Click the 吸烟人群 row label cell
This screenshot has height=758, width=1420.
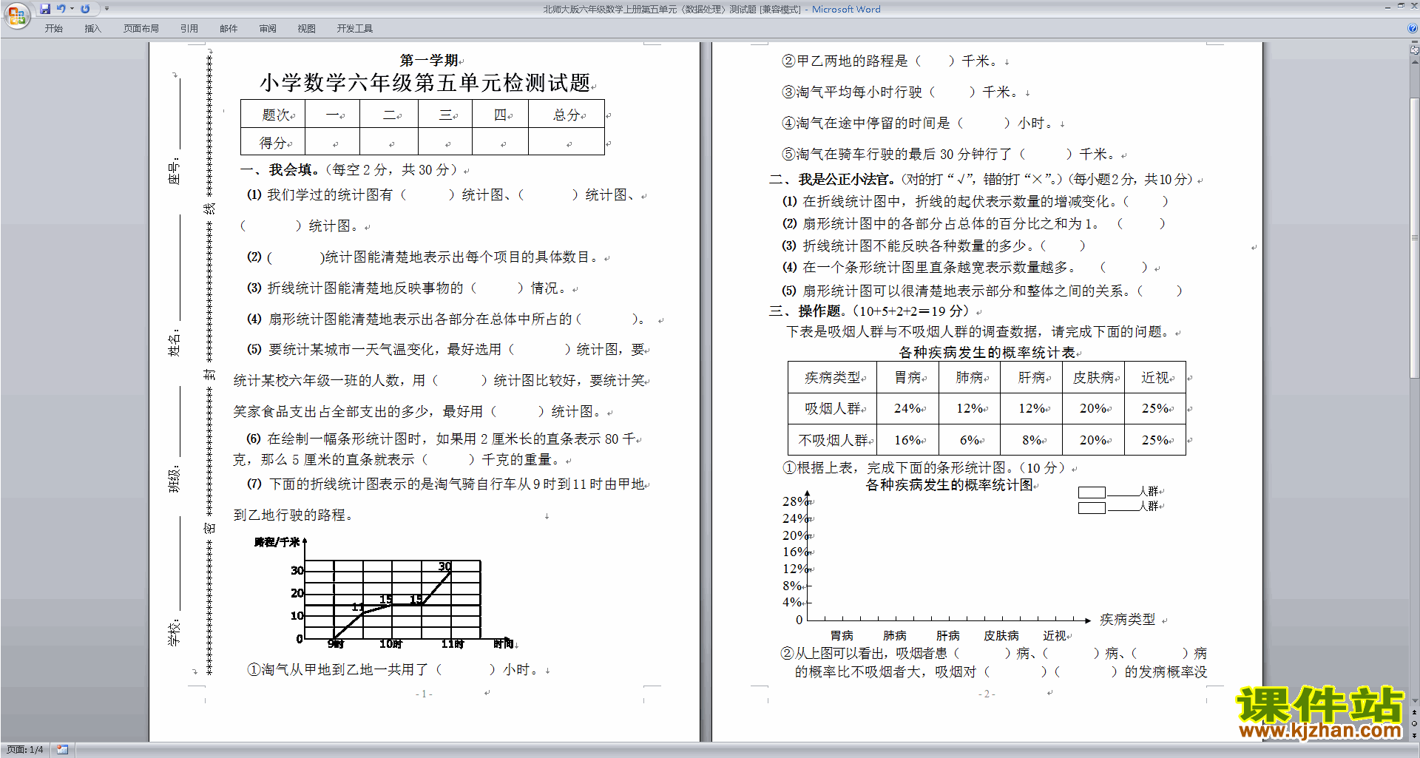[832, 408]
